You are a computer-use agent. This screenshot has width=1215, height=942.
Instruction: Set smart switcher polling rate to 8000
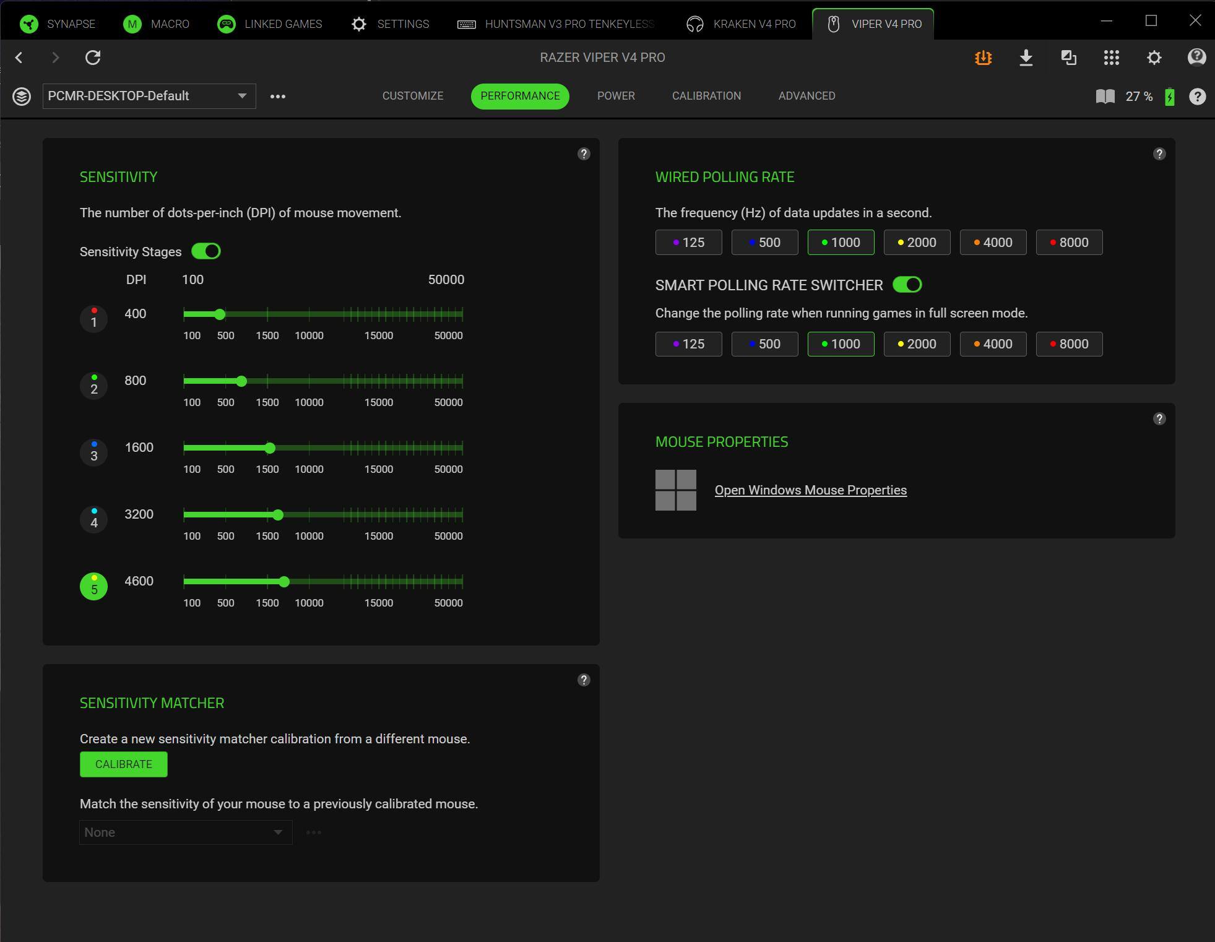(1070, 344)
